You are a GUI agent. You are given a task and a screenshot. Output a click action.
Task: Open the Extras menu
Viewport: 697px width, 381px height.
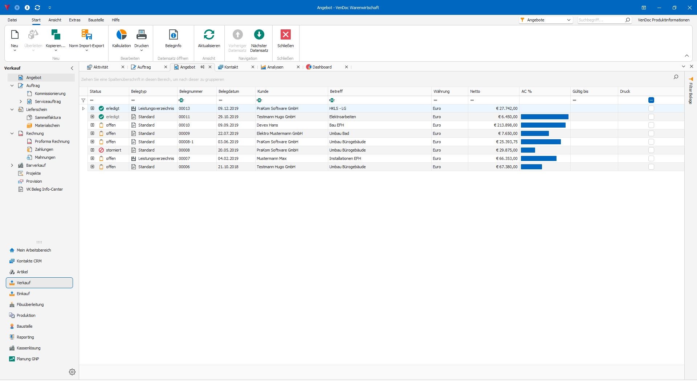(75, 20)
